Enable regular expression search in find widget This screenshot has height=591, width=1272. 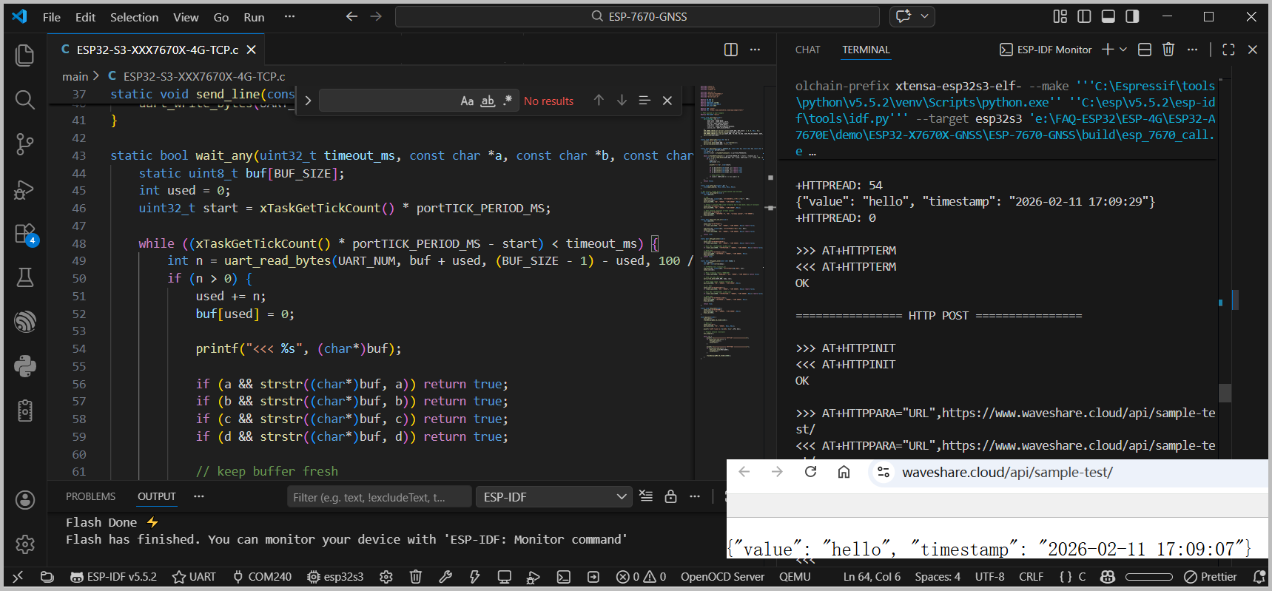click(x=508, y=101)
